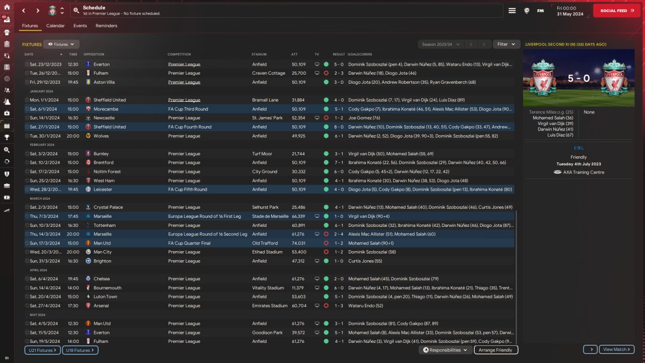The image size is (645, 363).
Task: Click the View Match button
Action: pos(617,349)
